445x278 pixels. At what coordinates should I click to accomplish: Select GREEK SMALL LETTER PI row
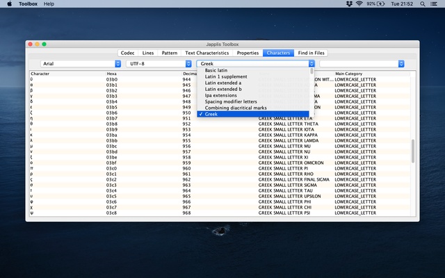[220, 168]
